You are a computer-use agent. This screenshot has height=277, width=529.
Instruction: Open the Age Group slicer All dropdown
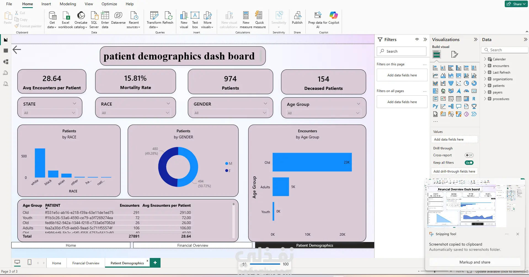tap(324, 113)
